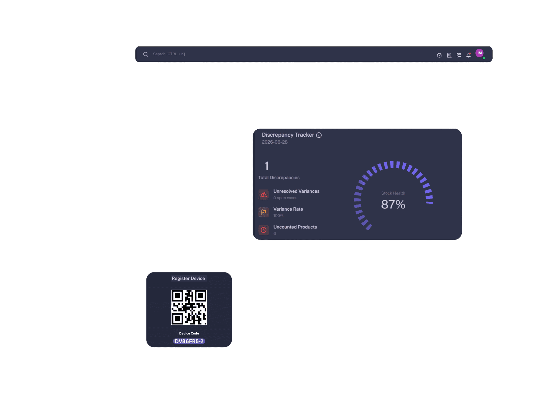Screen dimensions: 554x402
Task: Click the search magnifier icon
Action: [x=146, y=54]
